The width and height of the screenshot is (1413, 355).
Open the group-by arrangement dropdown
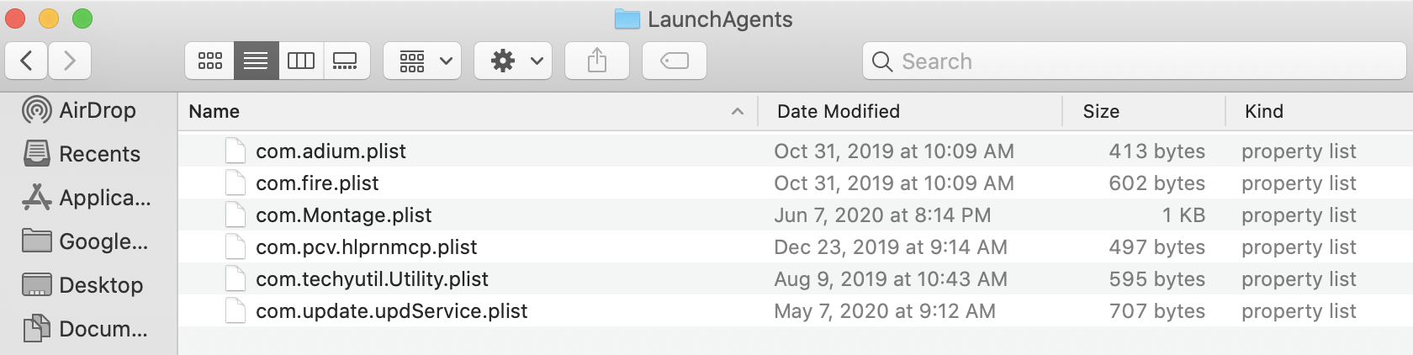[x=422, y=61]
